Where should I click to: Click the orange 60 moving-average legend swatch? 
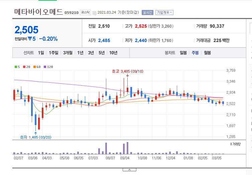(x=34, y=67)
